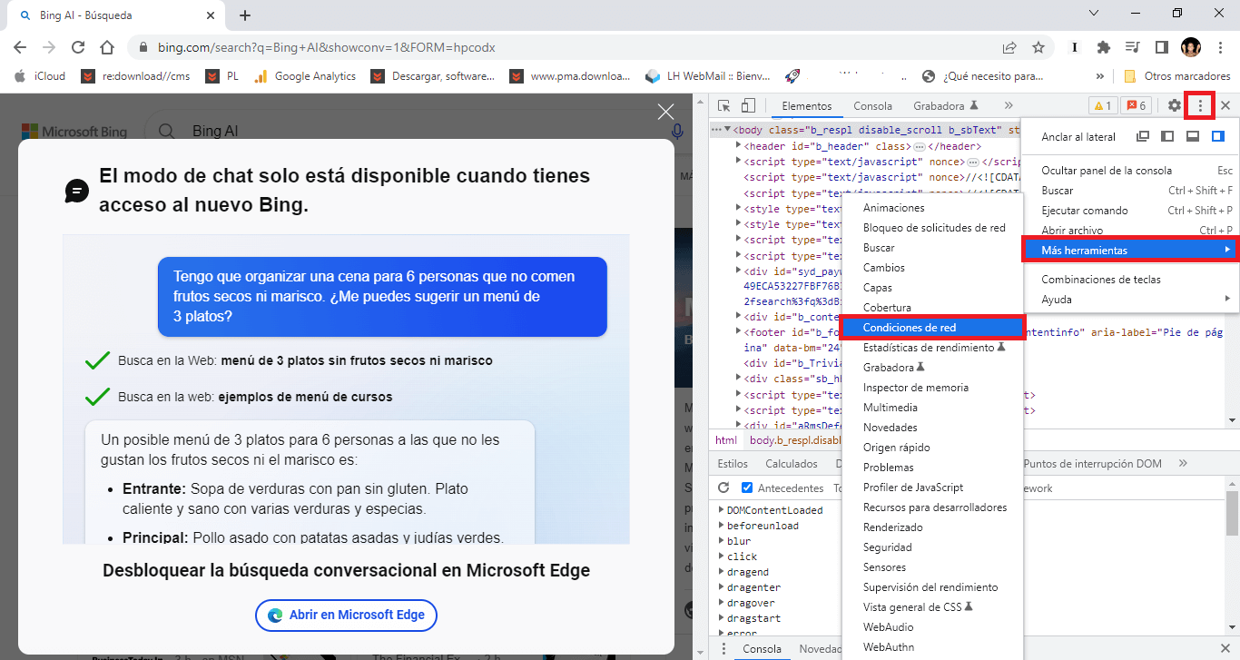
Task: Refresh the event listeners list
Action: coord(725,488)
